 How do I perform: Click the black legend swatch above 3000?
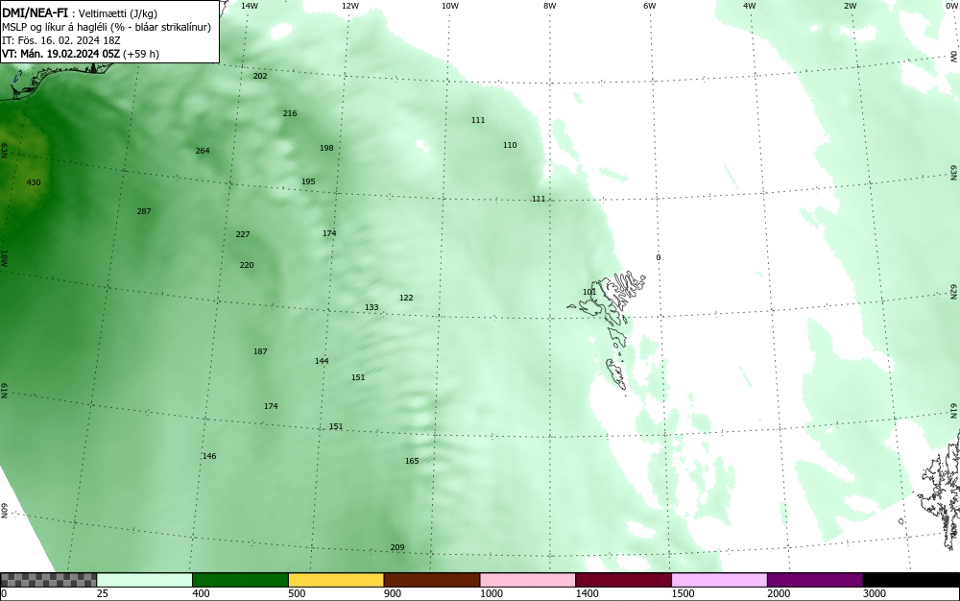(x=911, y=580)
